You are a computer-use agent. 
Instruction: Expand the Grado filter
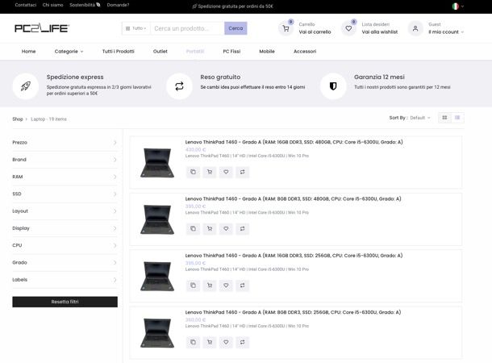[65, 263]
